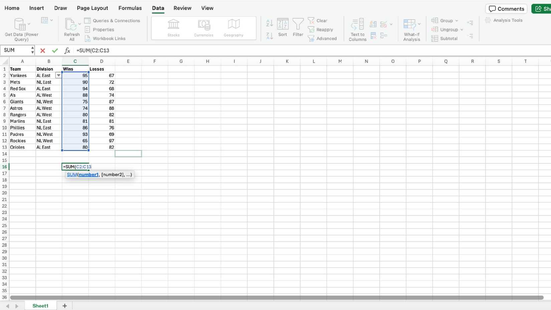
Task: Click the Flash Fill icon
Action: click(x=373, y=24)
